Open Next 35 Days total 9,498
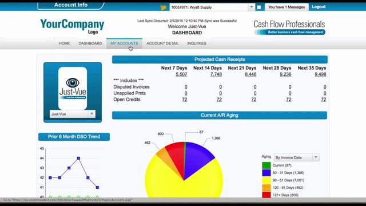The image size is (366, 206). (x=320, y=74)
